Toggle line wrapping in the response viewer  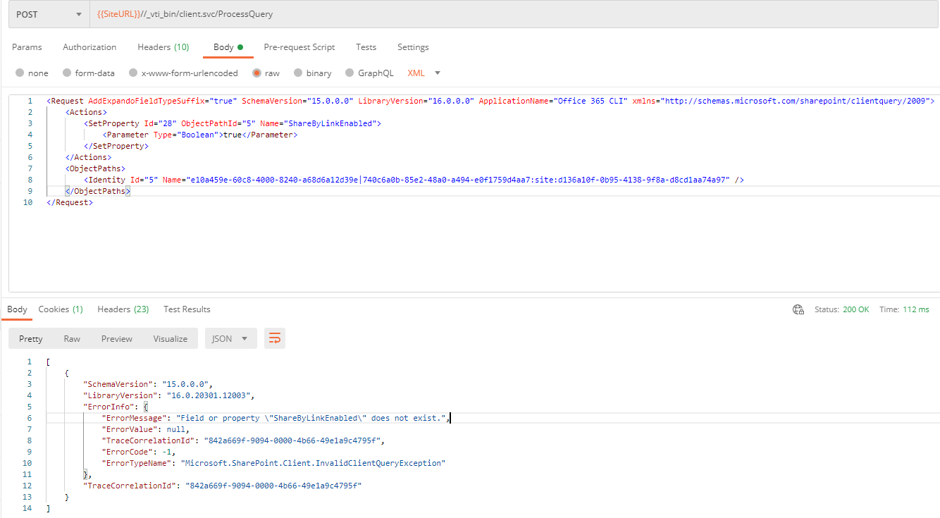pyautogui.click(x=275, y=338)
